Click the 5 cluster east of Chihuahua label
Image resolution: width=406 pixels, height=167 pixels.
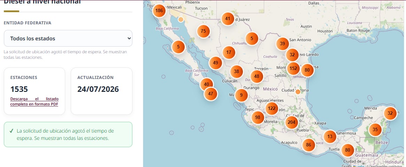click(252, 39)
